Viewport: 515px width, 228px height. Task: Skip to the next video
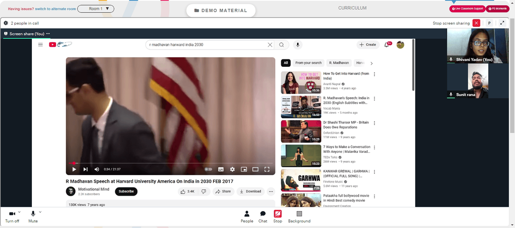click(x=85, y=169)
